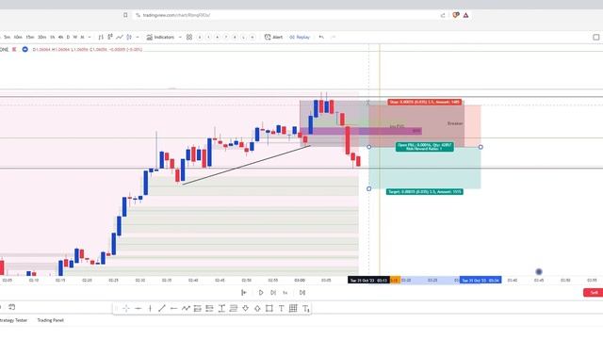Select the 15m timeframe
This screenshot has height=339, width=603.
click(30, 38)
